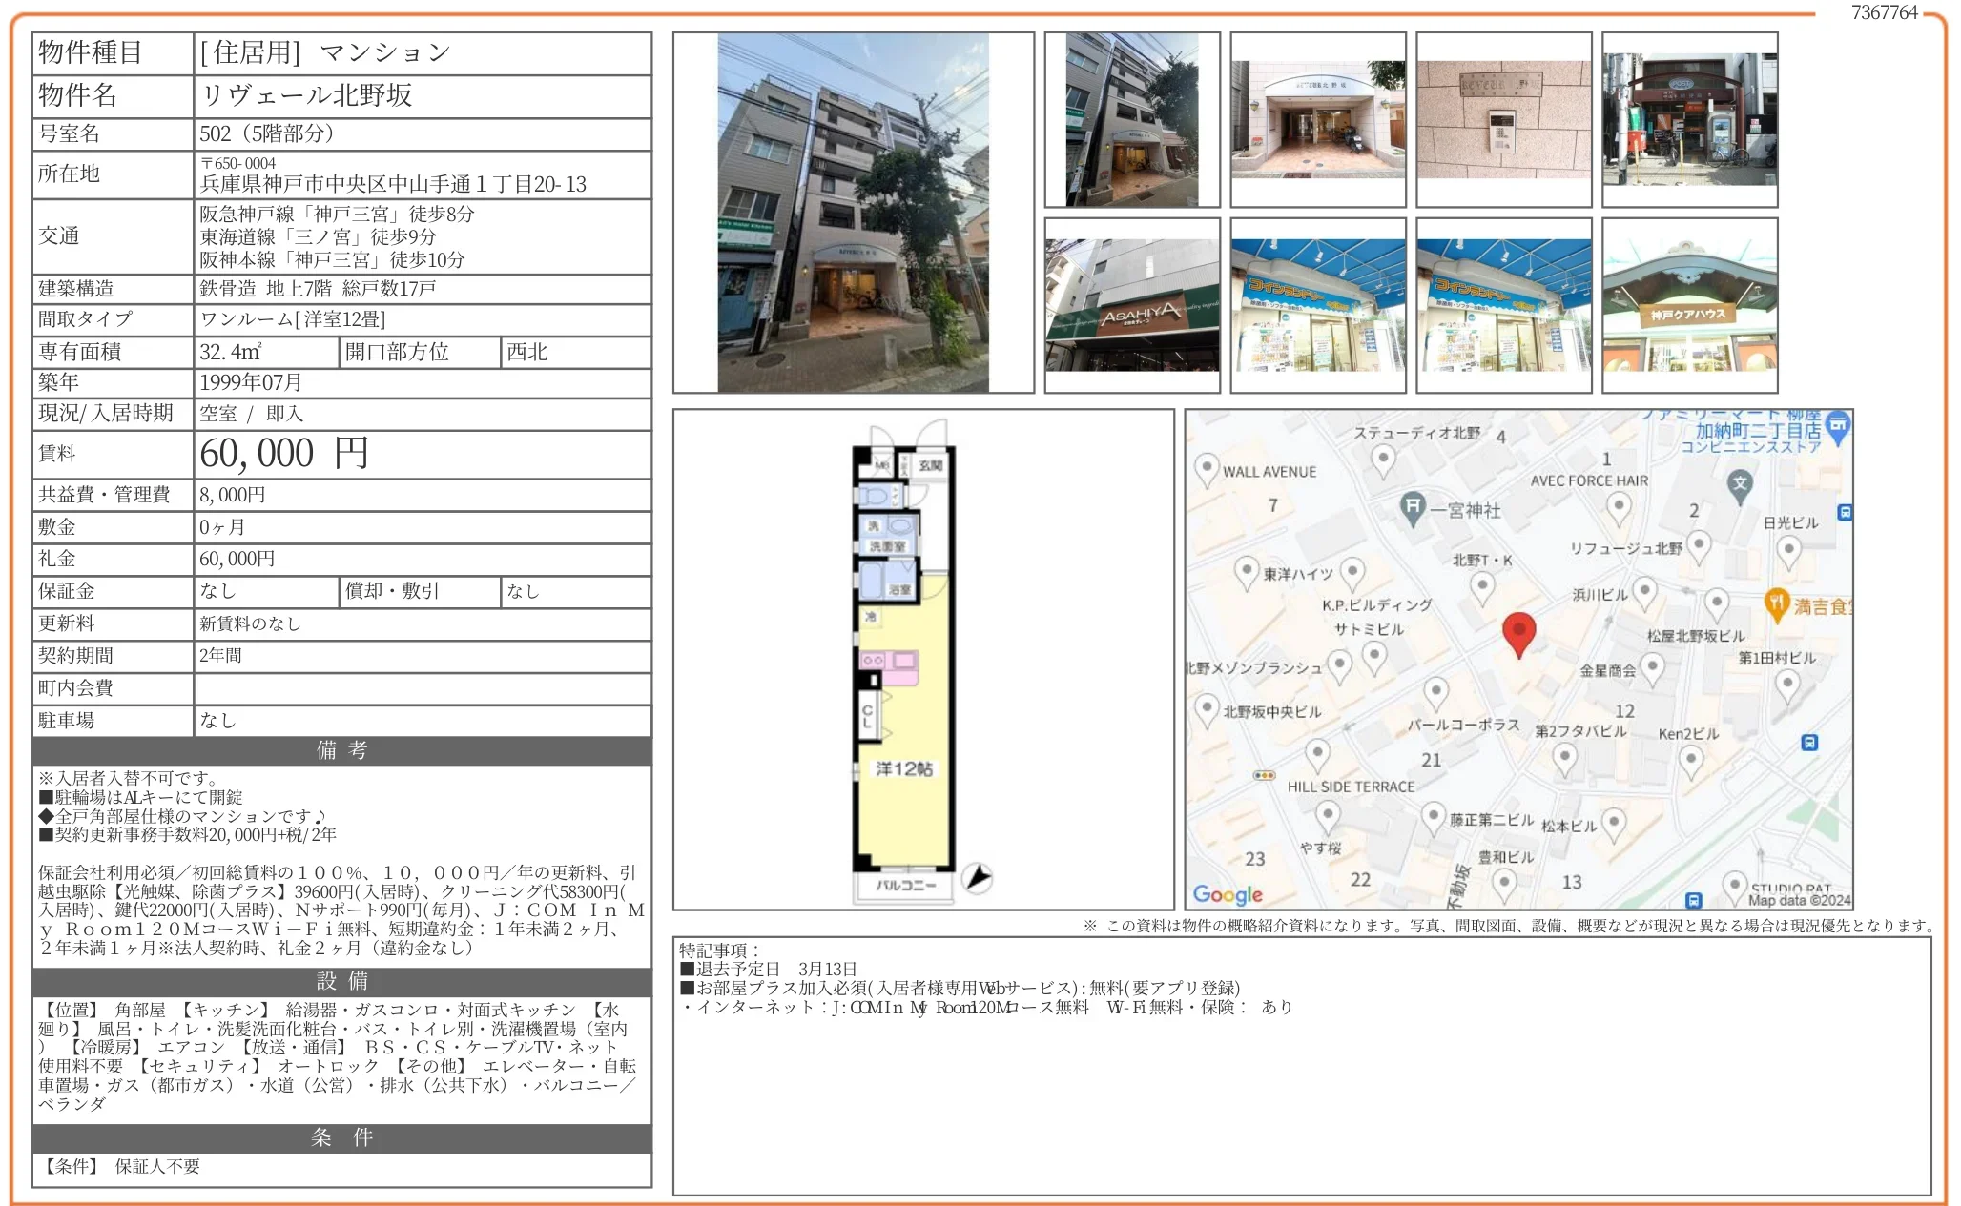
Task: Click the 備考 section header
Action: point(341,750)
